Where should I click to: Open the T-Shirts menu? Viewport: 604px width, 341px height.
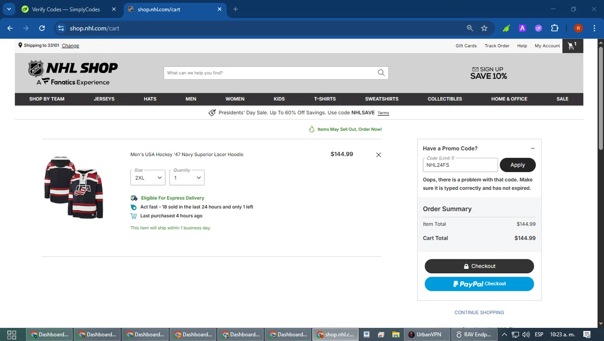[x=325, y=99]
